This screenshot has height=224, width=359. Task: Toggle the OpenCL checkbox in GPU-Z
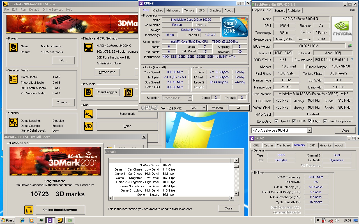[x=277, y=121]
